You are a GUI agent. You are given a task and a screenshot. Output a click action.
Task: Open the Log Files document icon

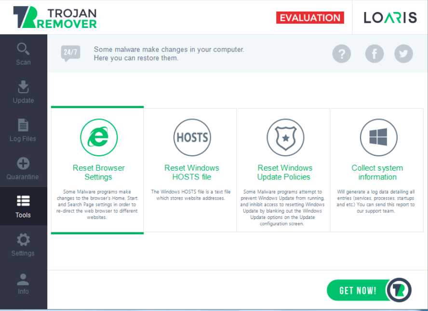click(23, 125)
